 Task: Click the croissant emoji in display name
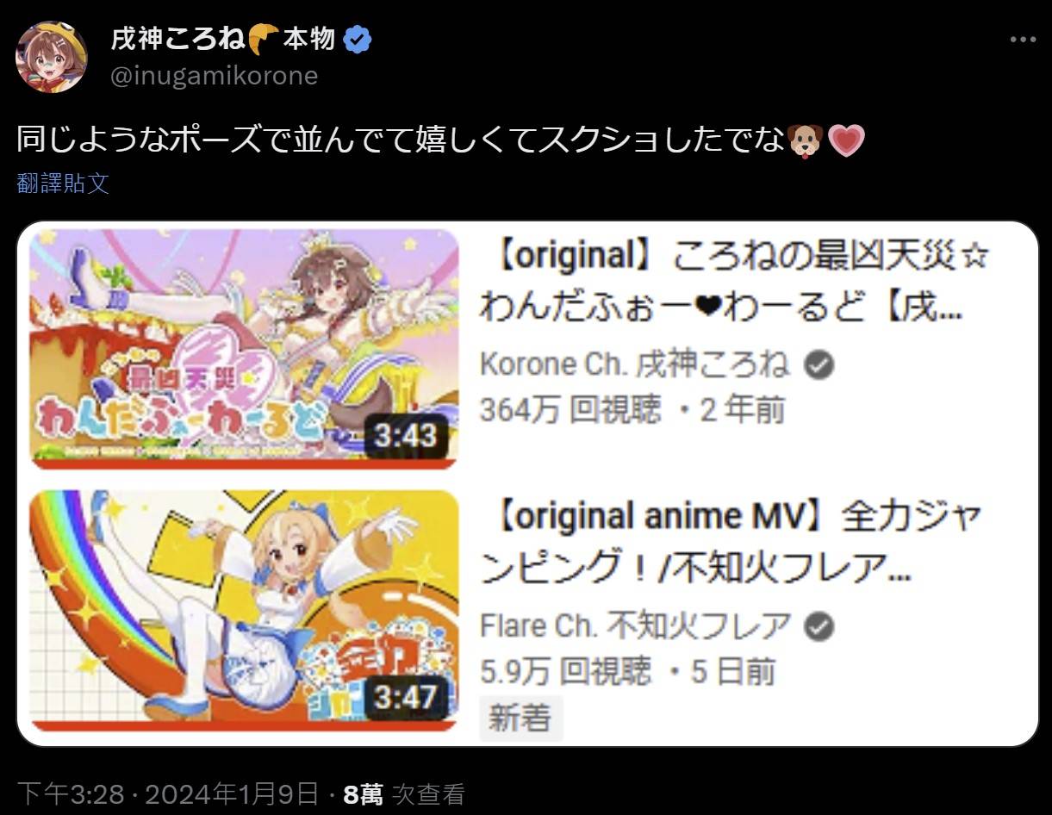point(264,39)
